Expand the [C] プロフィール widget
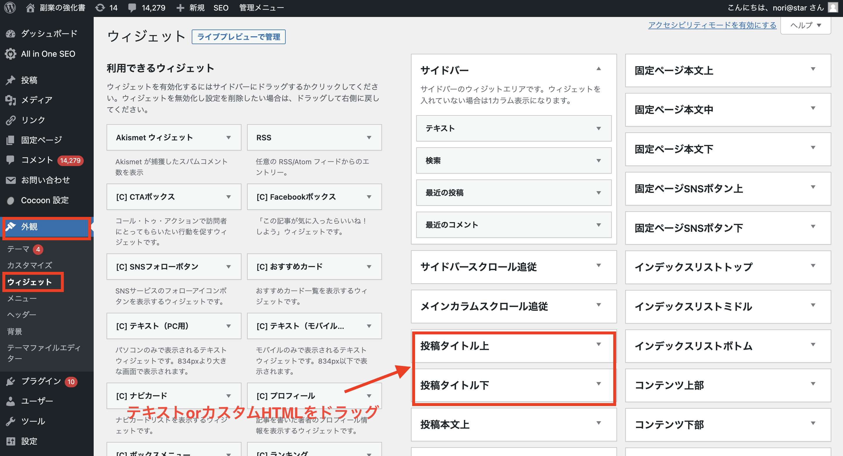Image resolution: width=843 pixels, height=456 pixels. click(x=369, y=396)
